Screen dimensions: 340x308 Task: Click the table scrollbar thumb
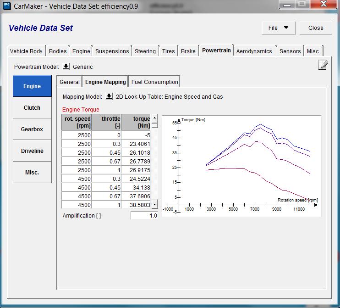[x=154, y=125]
